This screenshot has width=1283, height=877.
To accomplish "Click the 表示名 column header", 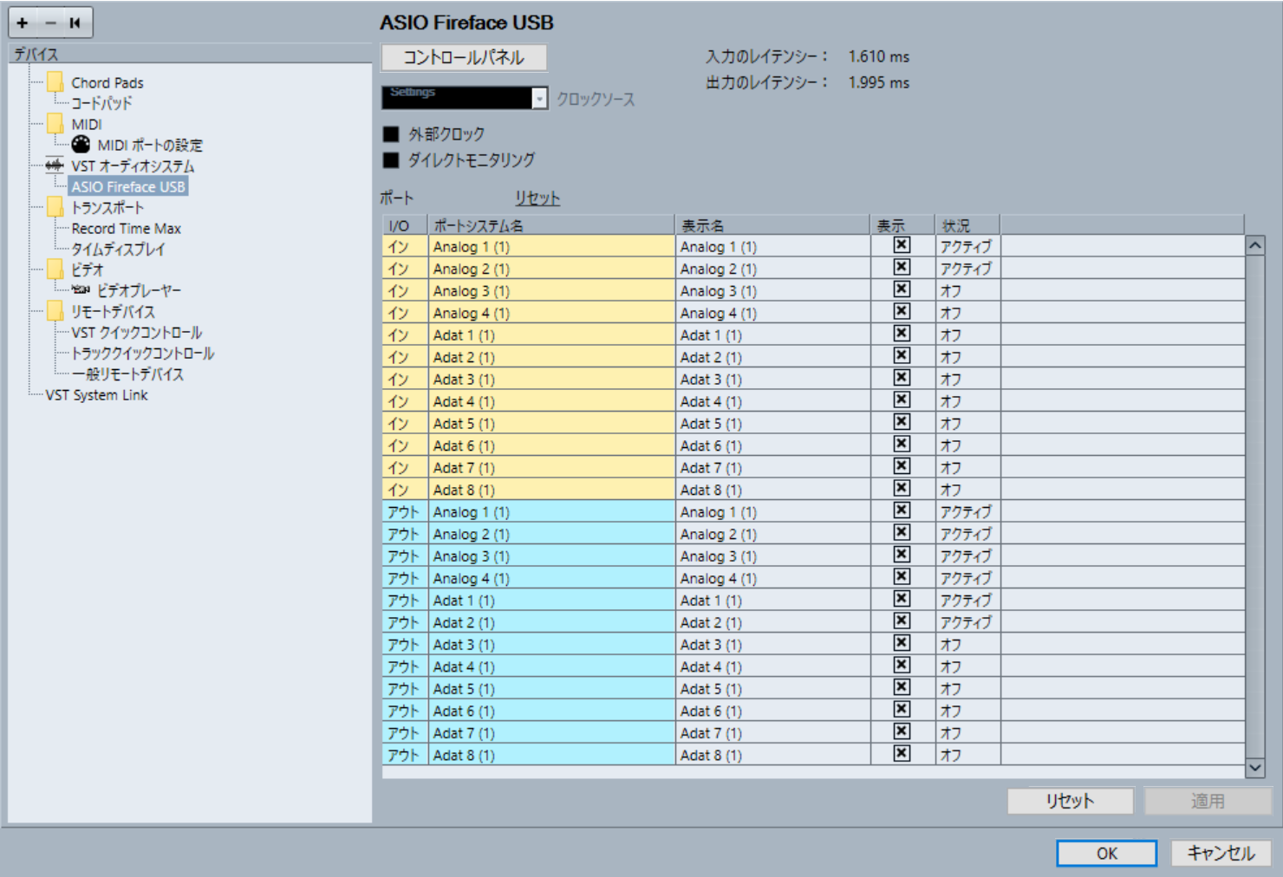I will pos(772,225).
